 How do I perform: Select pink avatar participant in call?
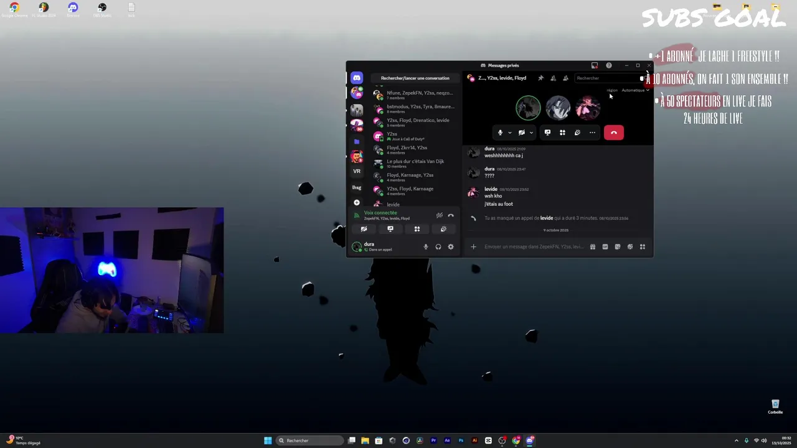pyautogui.click(x=587, y=108)
